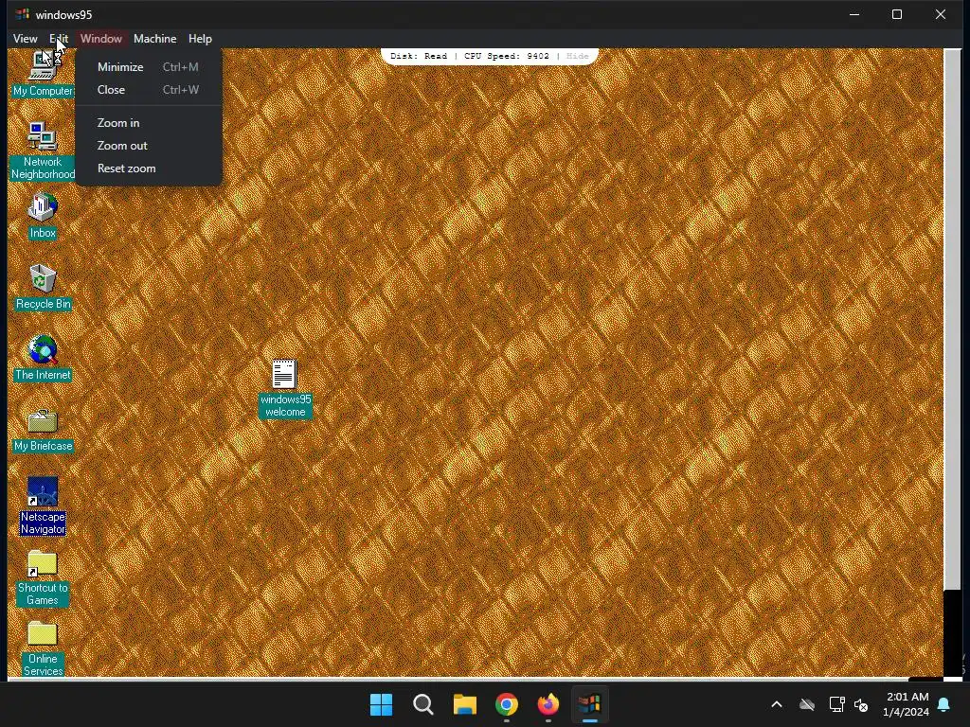Expand hidden system tray icons chevron
The width and height of the screenshot is (970, 727).
777,704
